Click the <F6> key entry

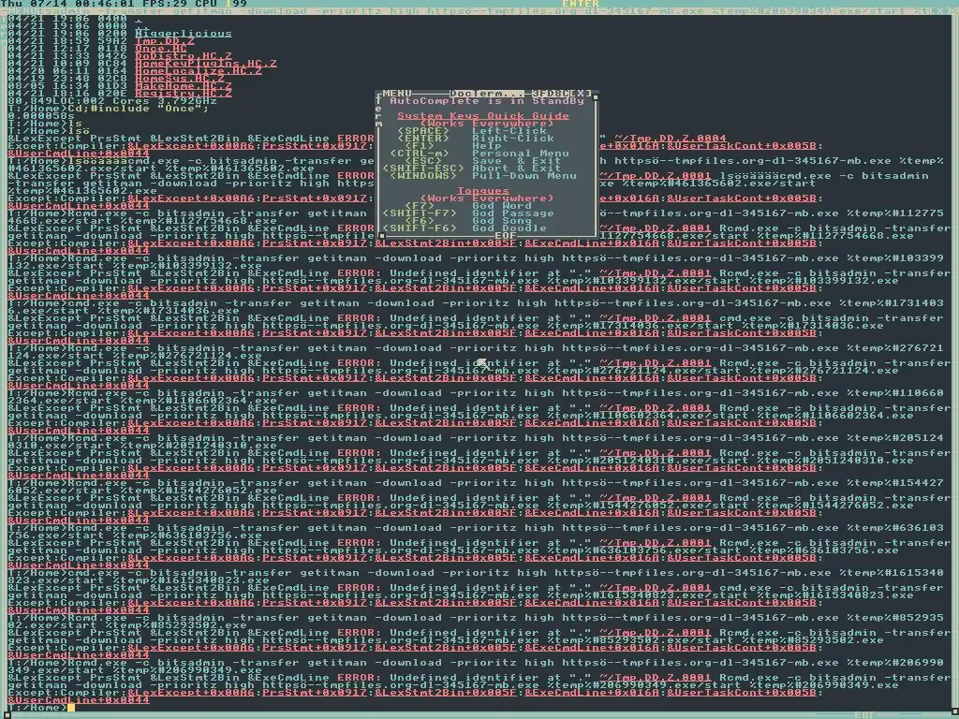point(420,221)
